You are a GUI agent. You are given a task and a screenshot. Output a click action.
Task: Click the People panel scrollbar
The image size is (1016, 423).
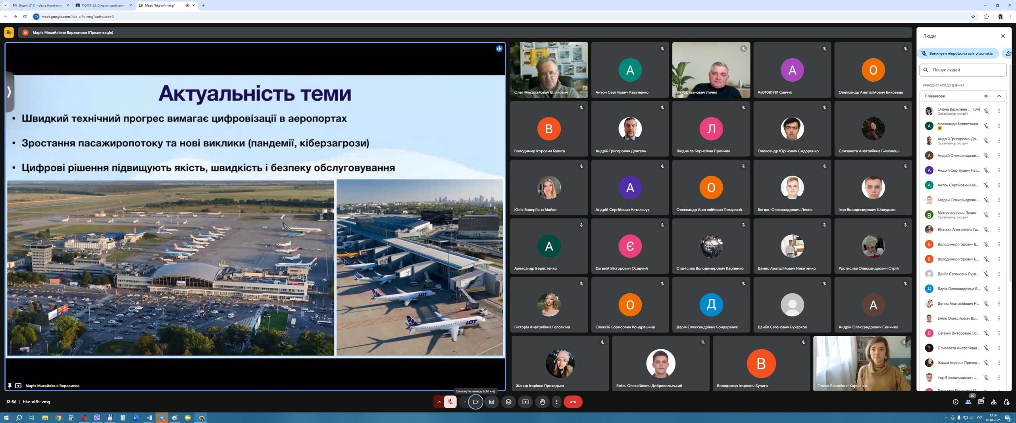point(1010,178)
